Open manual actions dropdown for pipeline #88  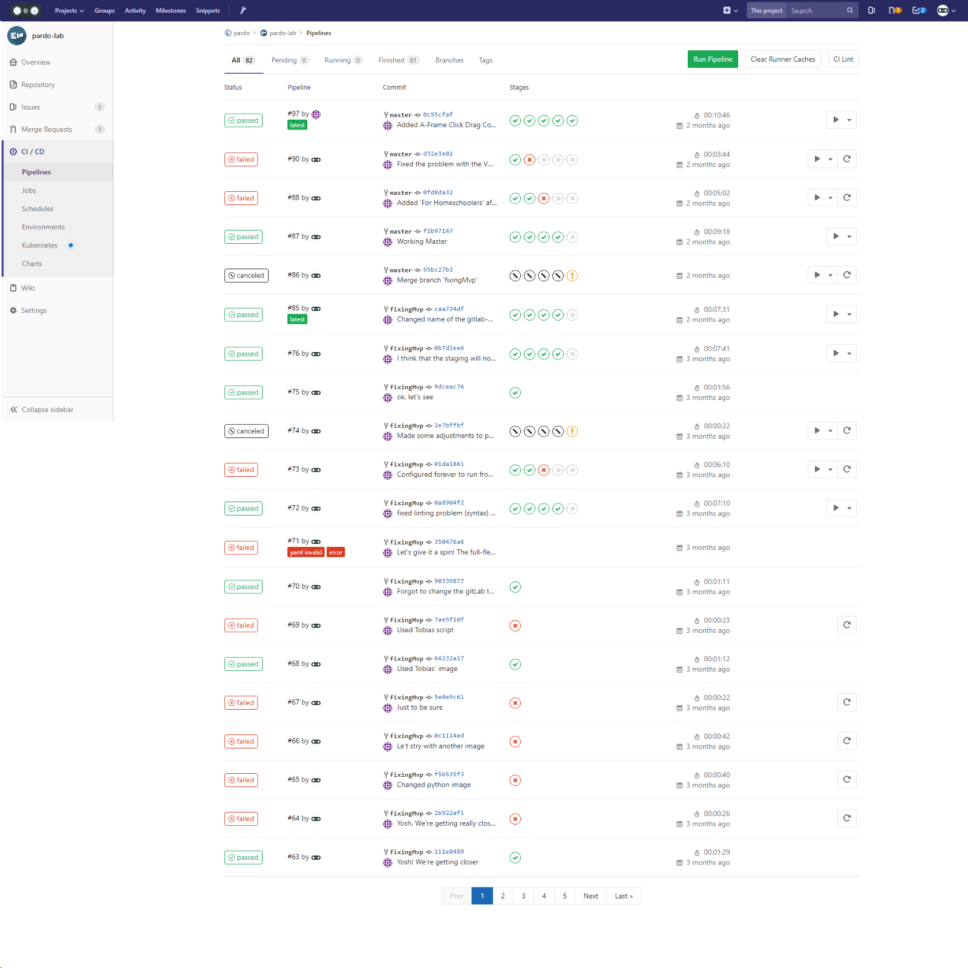(x=823, y=198)
